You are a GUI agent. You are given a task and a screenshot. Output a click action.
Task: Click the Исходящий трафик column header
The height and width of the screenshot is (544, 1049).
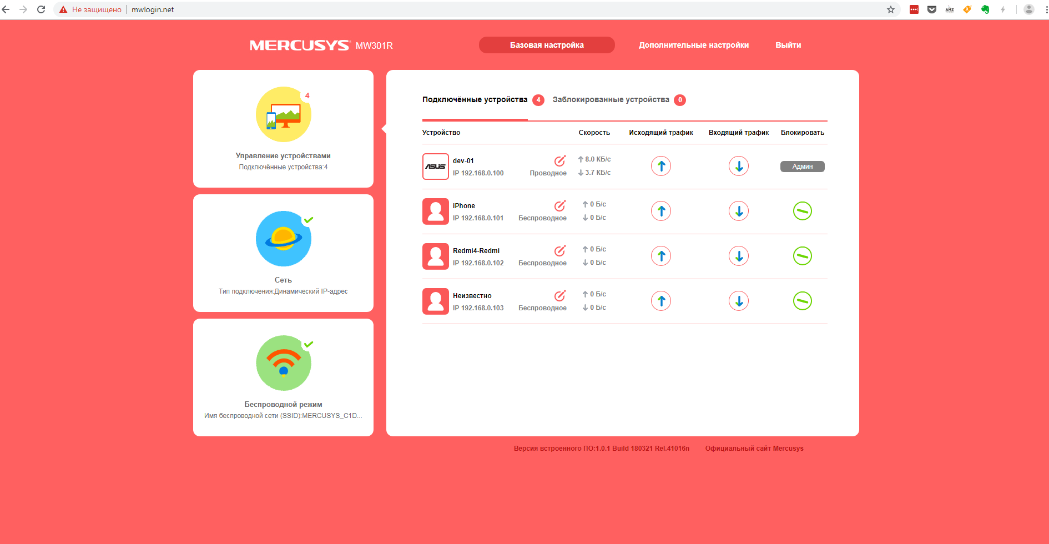point(661,133)
